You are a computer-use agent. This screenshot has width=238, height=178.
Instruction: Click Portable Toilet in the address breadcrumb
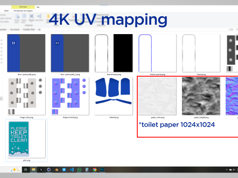click(29, 29)
